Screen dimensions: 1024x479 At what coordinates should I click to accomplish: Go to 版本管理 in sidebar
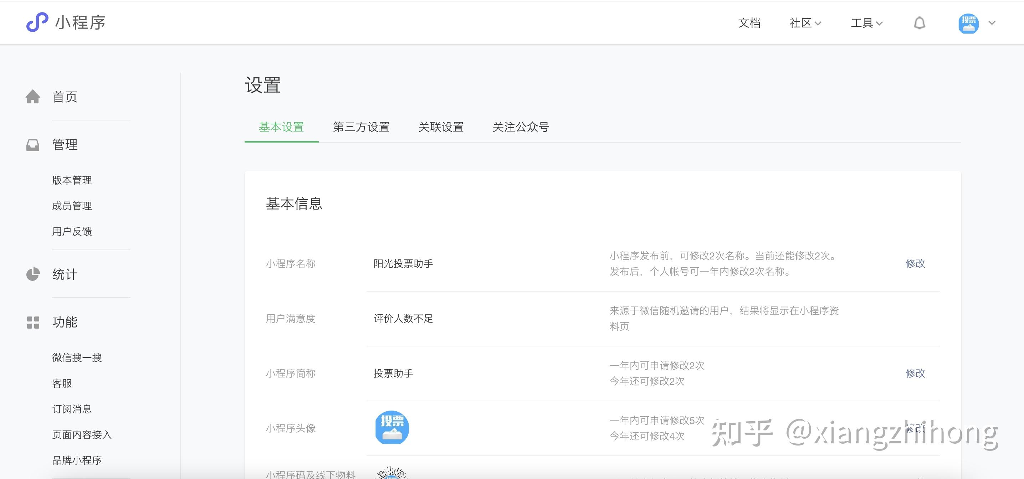[72, 180]
